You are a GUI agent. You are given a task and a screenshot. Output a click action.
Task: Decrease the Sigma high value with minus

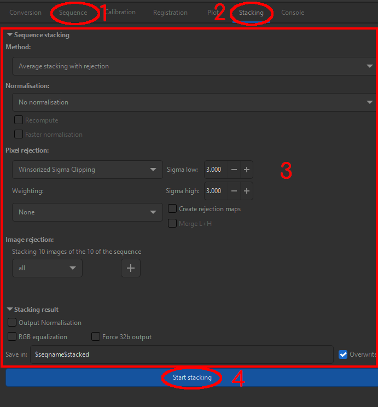point(234,191)
